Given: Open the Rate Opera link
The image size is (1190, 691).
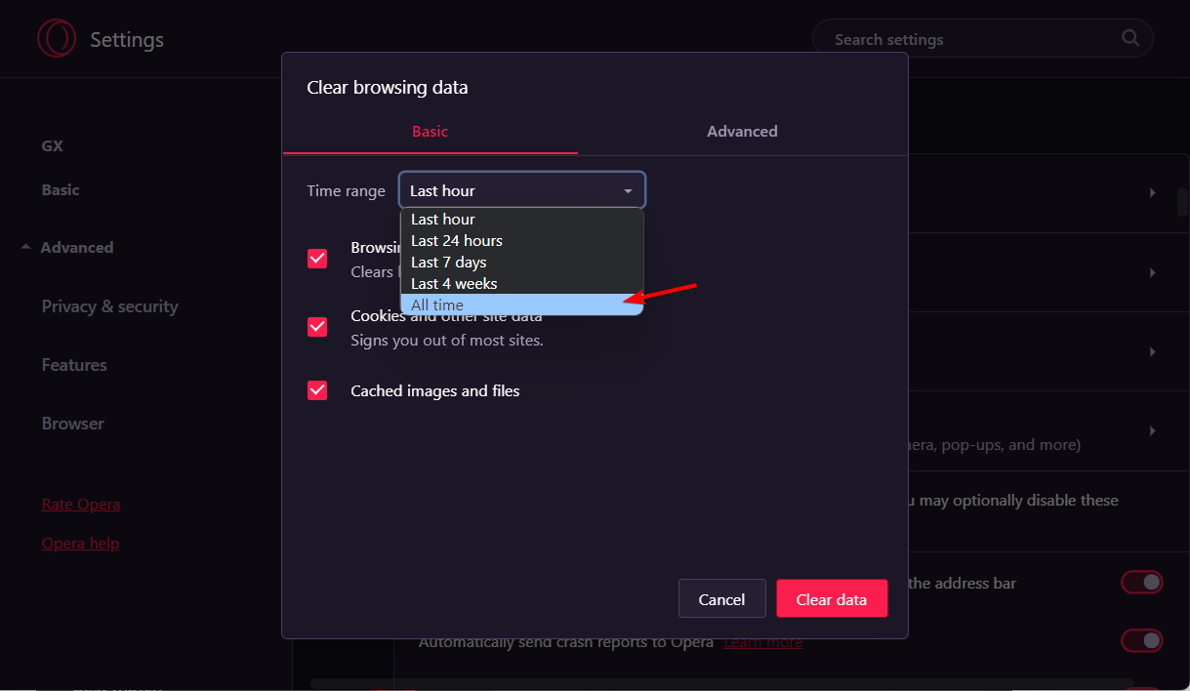Looking at the screenshot, I should point(81,505).
